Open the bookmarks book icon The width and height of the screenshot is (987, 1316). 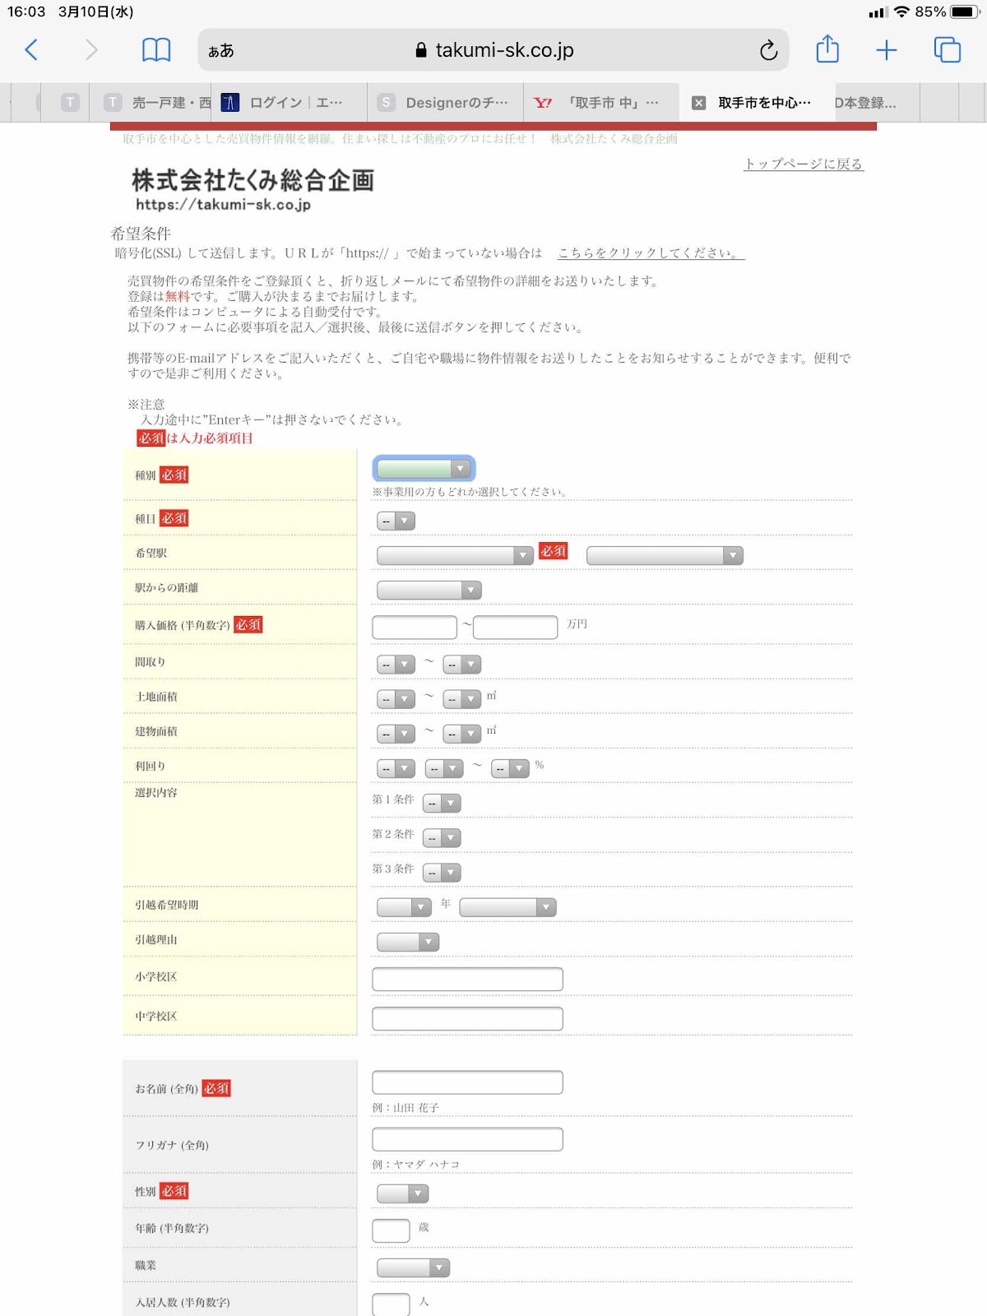point(156,50)
